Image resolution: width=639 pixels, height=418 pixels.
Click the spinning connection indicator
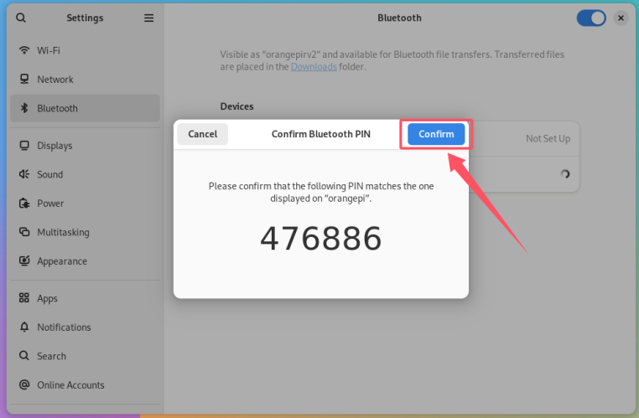(565, 174)
